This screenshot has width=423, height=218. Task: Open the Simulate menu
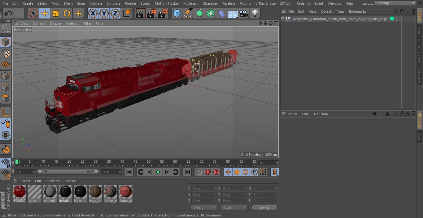(114, 3)
